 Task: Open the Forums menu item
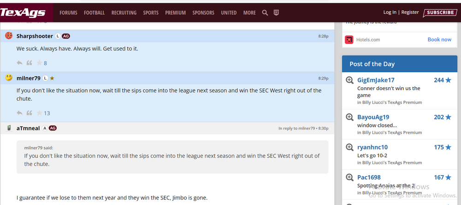pyautogui.click(x=68, y=13)
